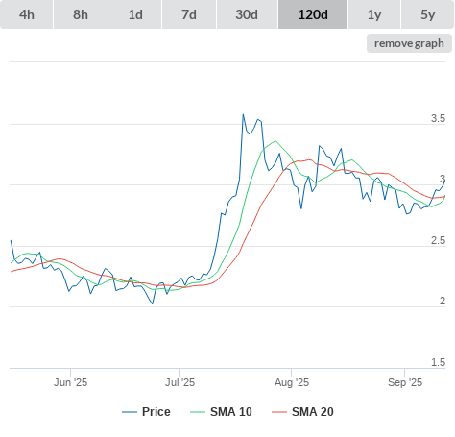Click the blue Price legend line swatch
This screenshot has height=437, width=455.
[x=130, y=412]
